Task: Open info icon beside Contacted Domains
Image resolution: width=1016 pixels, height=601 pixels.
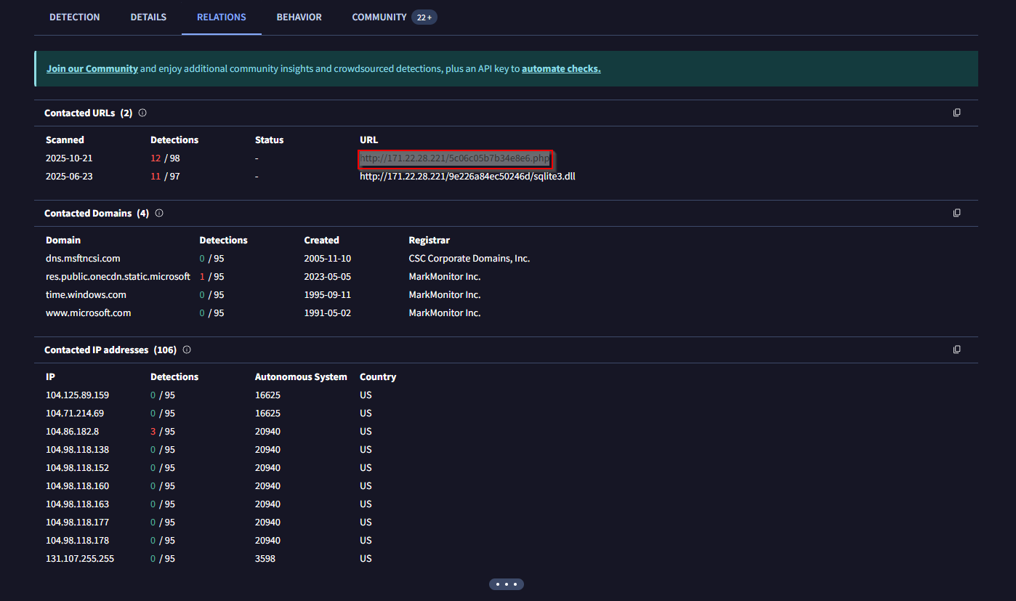Action: click(x=159, y=213)
